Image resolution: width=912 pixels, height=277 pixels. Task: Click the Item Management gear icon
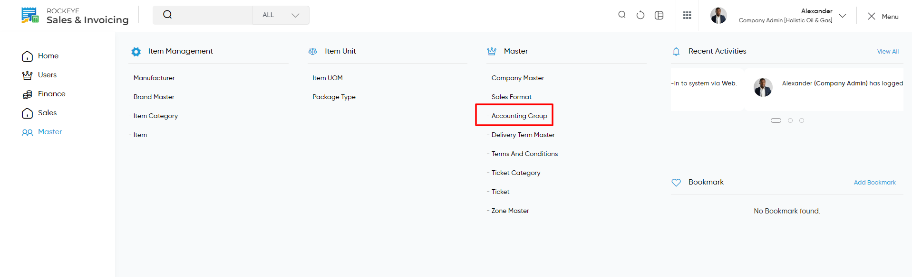[136, 52]
